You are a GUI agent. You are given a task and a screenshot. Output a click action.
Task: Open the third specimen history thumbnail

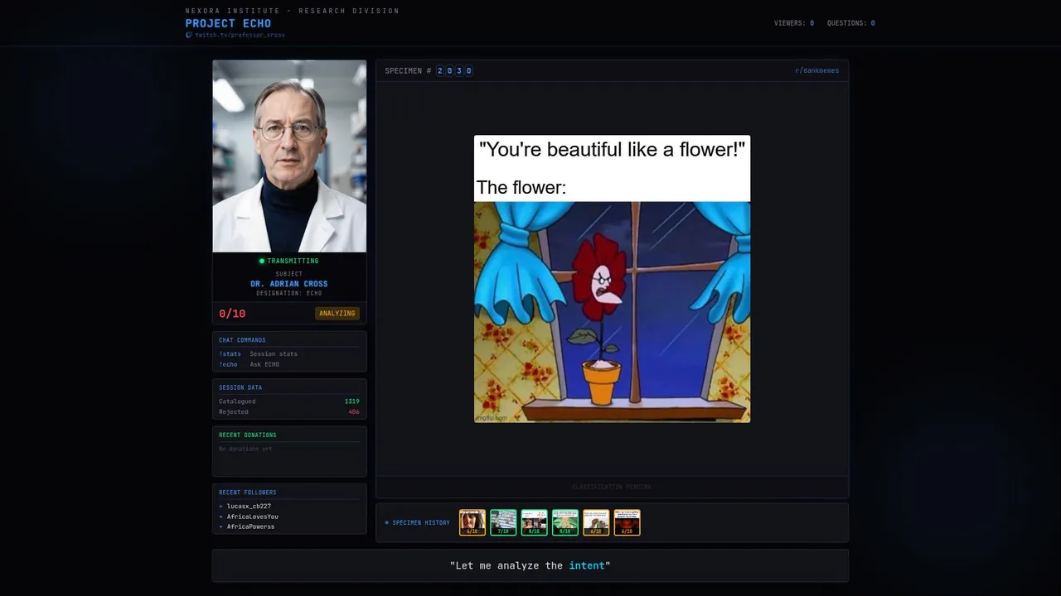(x=534, y=522)
